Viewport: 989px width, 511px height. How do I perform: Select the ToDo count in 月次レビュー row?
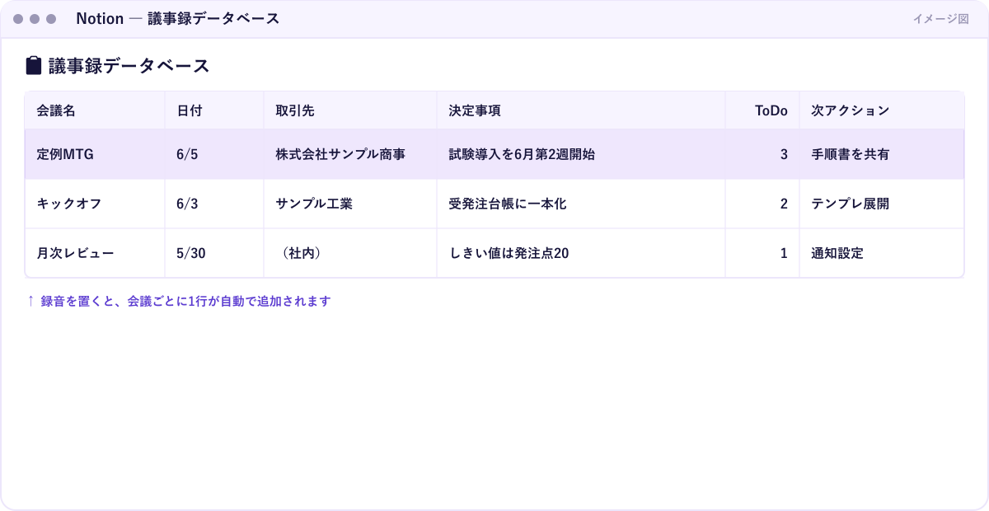tap(762, 253)
